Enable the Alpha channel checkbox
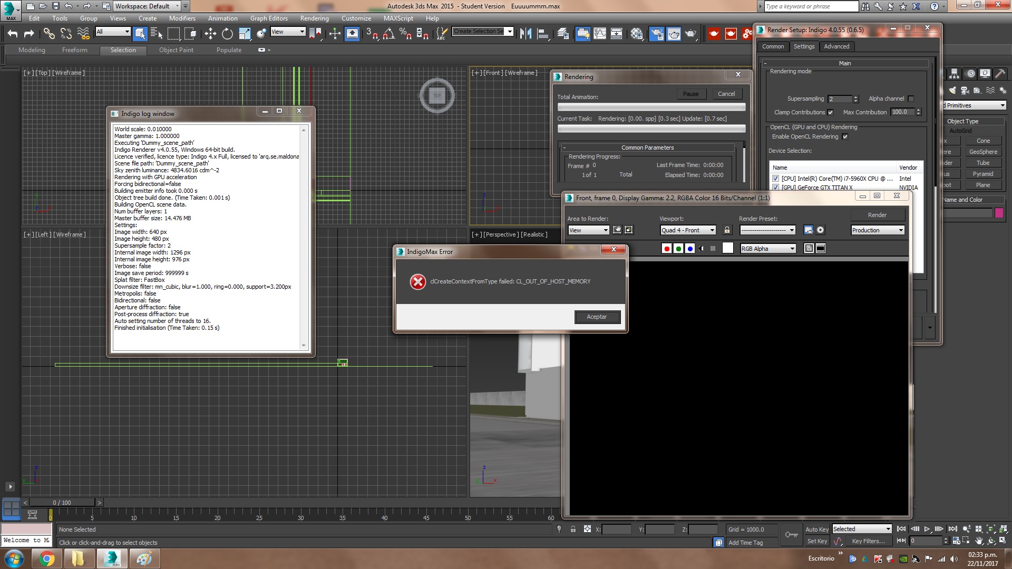Viewport: 1012px width, 569px height. click(911, 99)
